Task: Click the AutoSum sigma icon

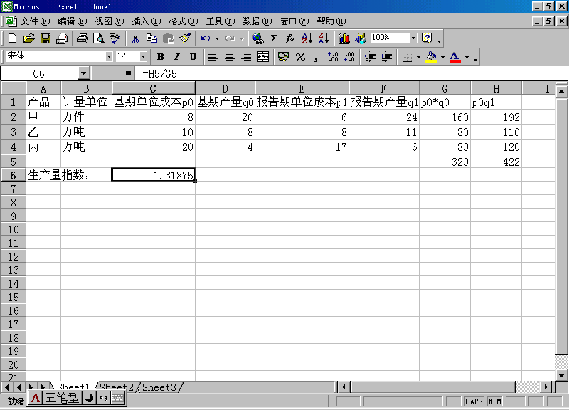Action: [274, 38]
